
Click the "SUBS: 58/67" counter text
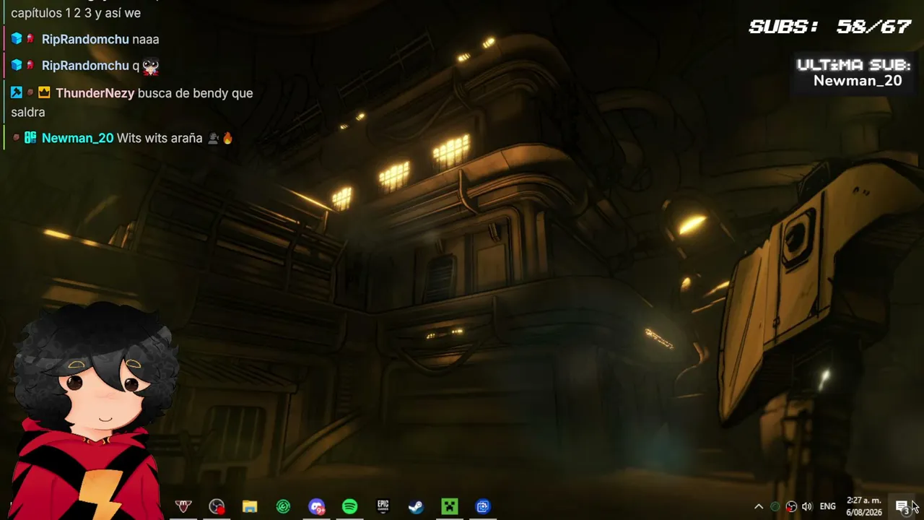[x=830, y=27]
